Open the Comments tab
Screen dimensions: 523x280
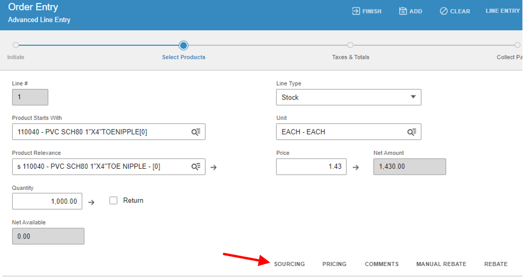pos(381,264)
